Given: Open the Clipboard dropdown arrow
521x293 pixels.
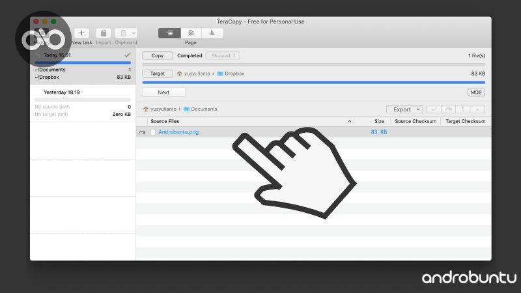Looking at the screenshot, I should click(134, 33).
